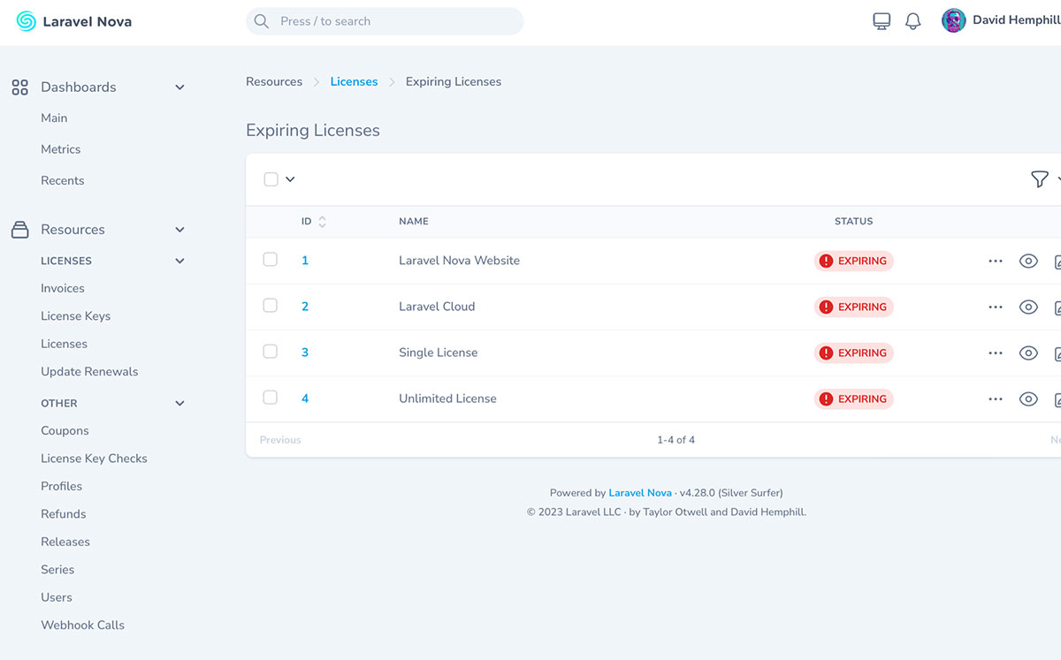The height and width of the screenshot is (660, 1061).
Task: Open the table filter funnel icon
Action: tap(1039, 179)
